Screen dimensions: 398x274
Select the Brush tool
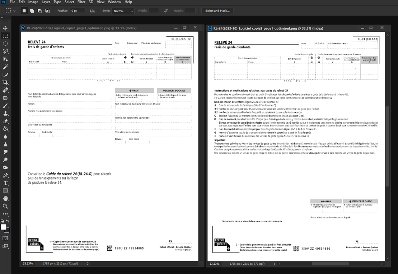[5, 105]
